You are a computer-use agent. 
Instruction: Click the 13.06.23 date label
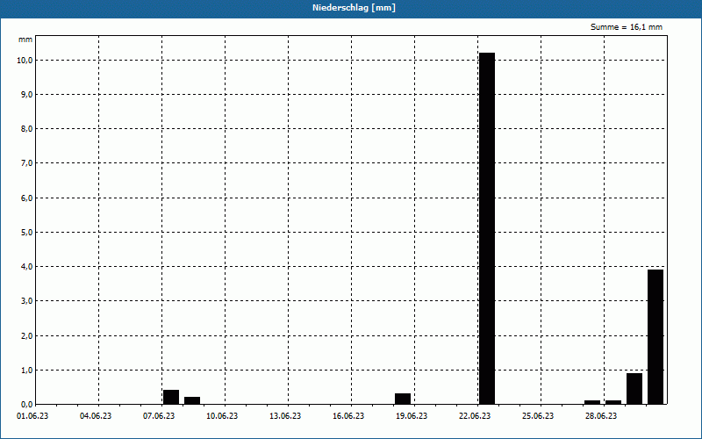284,416
